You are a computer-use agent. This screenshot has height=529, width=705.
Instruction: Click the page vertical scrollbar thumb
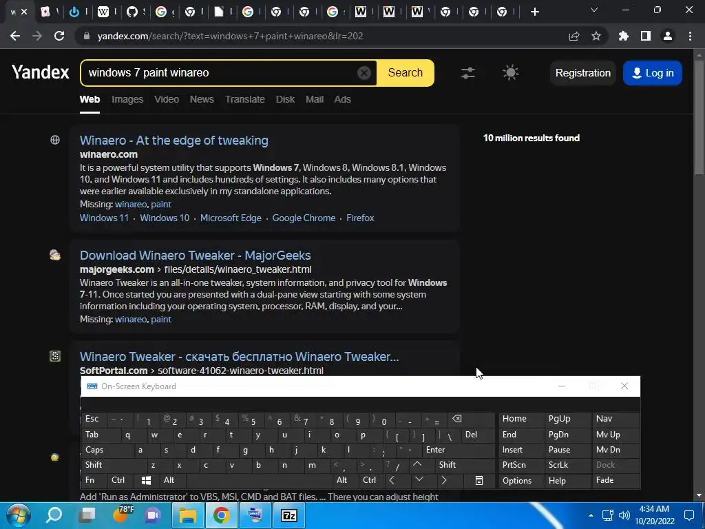699,117
